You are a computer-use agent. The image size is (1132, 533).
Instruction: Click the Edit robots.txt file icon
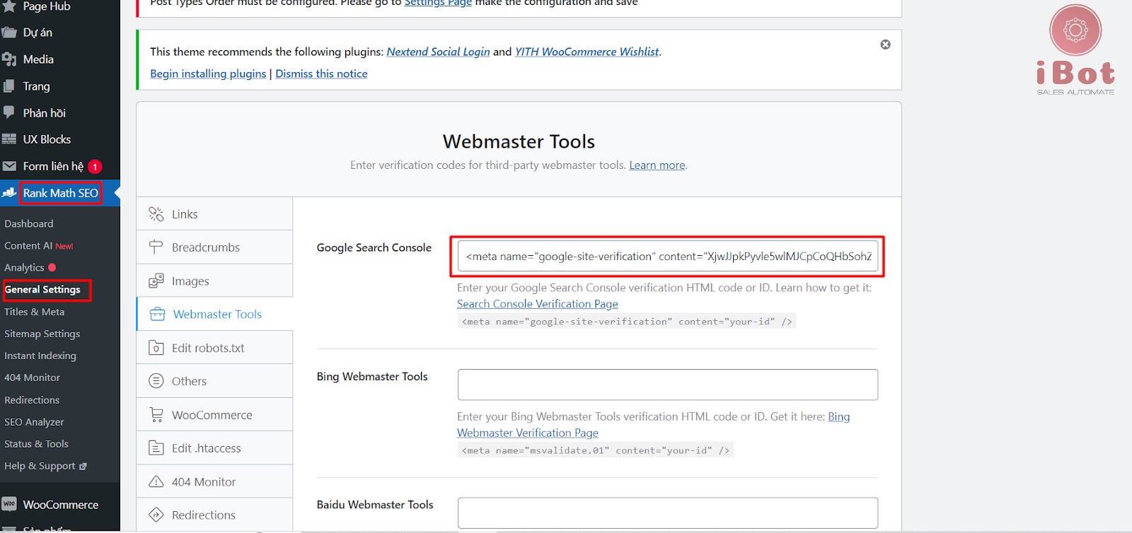coord(156,348)
